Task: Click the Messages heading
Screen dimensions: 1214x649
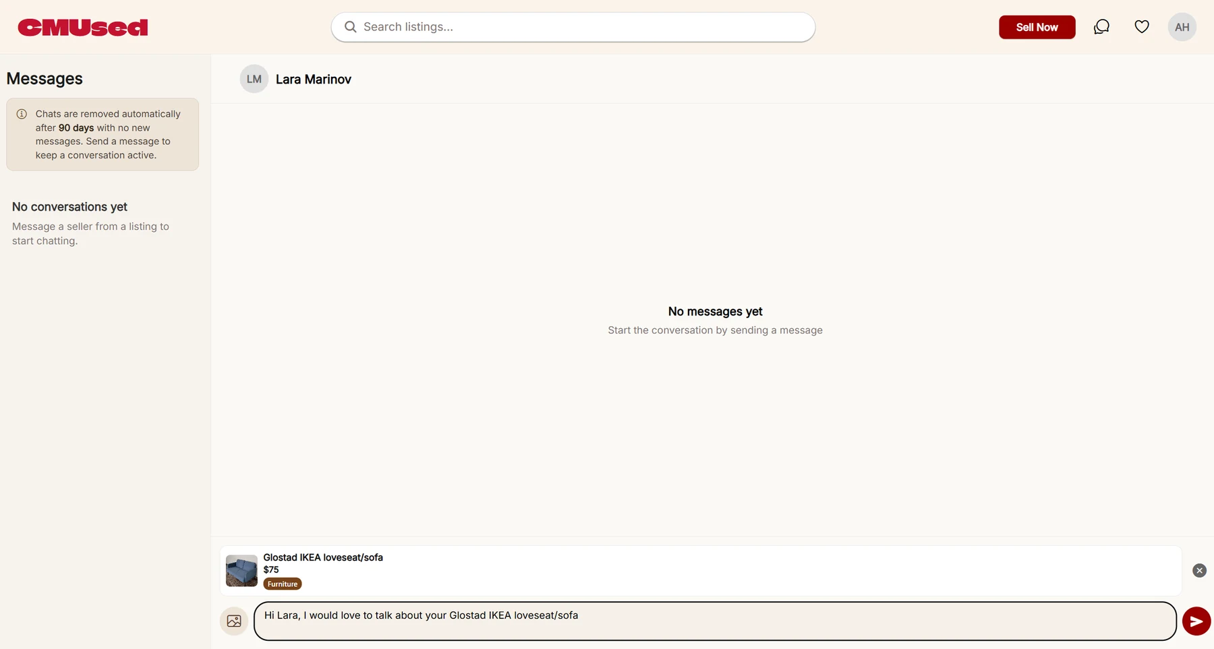Action: [x=45, y=79]
